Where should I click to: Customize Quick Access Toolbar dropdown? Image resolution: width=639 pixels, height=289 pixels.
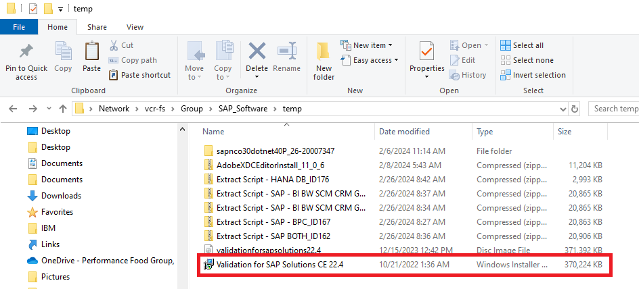click(x=60, y=9)
